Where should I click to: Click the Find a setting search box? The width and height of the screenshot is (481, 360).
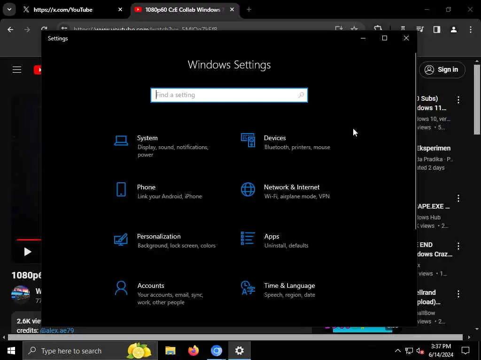[x=229, y=95]
